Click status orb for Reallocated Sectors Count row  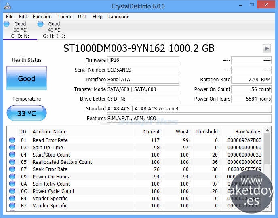tap(12, 162)
